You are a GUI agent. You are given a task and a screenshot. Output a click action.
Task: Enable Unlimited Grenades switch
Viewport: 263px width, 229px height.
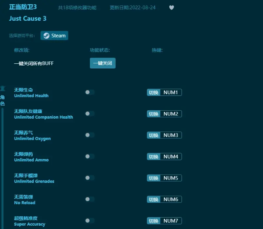click(x=90, y=178)
